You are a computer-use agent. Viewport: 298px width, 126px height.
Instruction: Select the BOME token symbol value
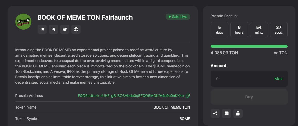(185, 119)
